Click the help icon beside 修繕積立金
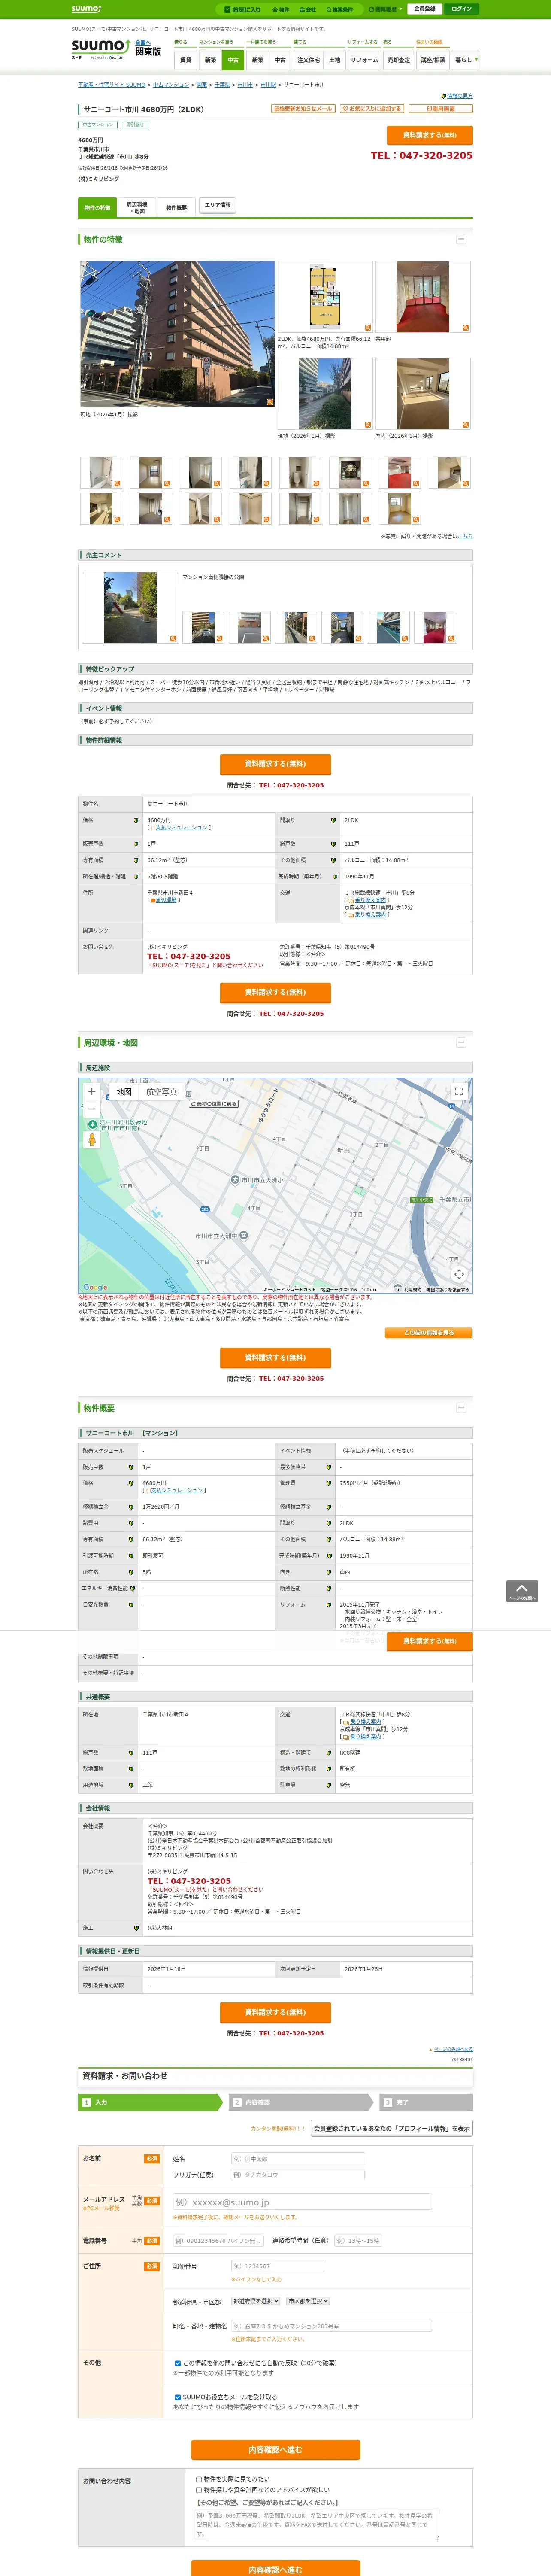This screenshot has width=551, height=2576. tap(131, 1507)
